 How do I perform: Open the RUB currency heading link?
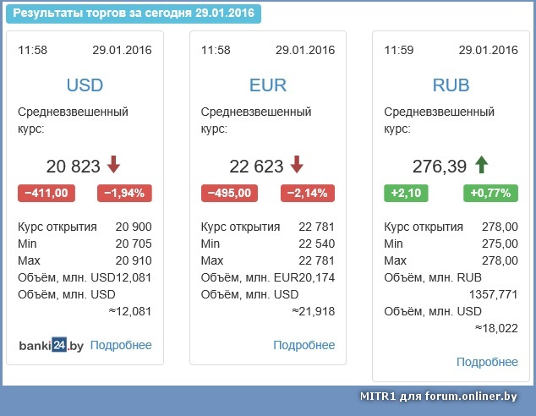click(451, 85)
